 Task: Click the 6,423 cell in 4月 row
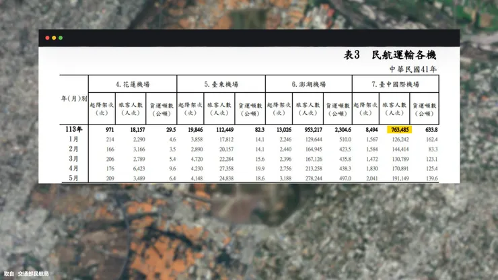click(139, 169)
